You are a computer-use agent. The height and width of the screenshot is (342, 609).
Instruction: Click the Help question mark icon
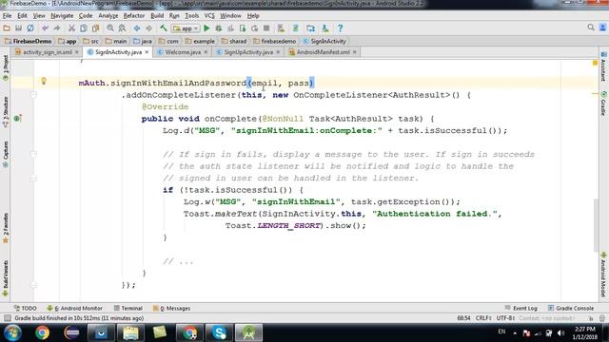[x=341, y=28]
